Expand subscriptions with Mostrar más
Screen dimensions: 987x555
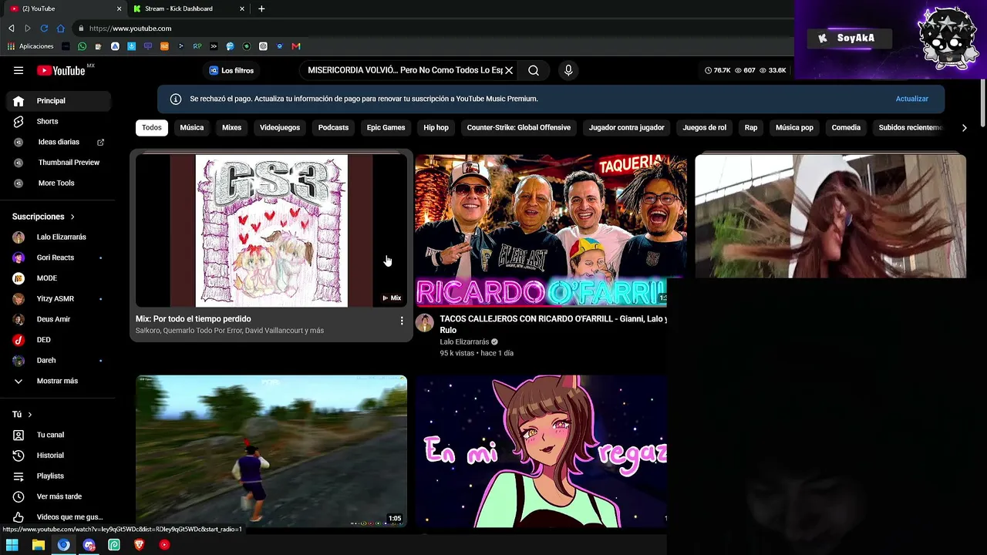(59, 381)
